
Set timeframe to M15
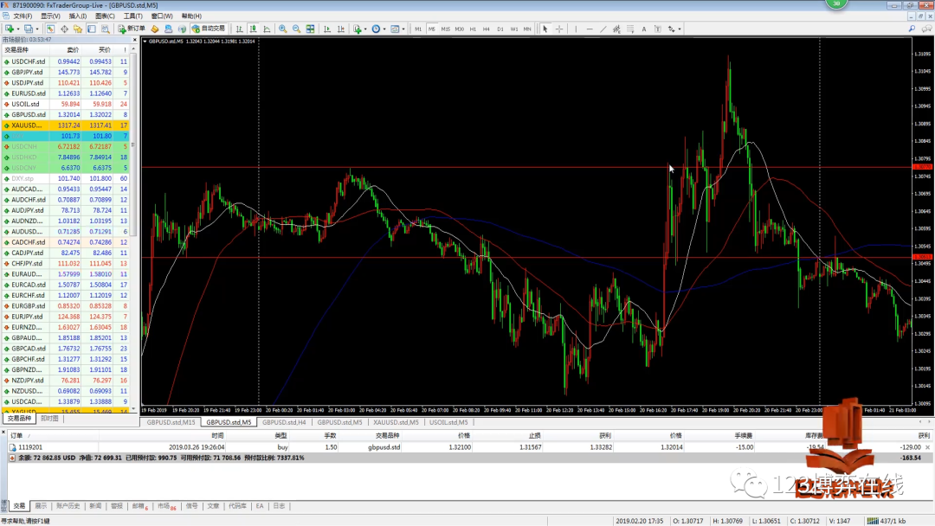coord(446,29)
